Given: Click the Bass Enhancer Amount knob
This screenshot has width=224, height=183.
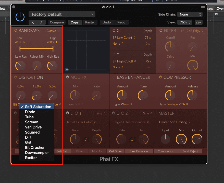Looking at the screenshot, I should click(x=122, y=96).
